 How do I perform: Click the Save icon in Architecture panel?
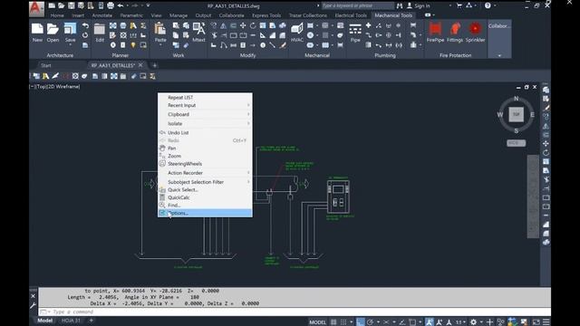pyautogui.click(x=70, y=29)
